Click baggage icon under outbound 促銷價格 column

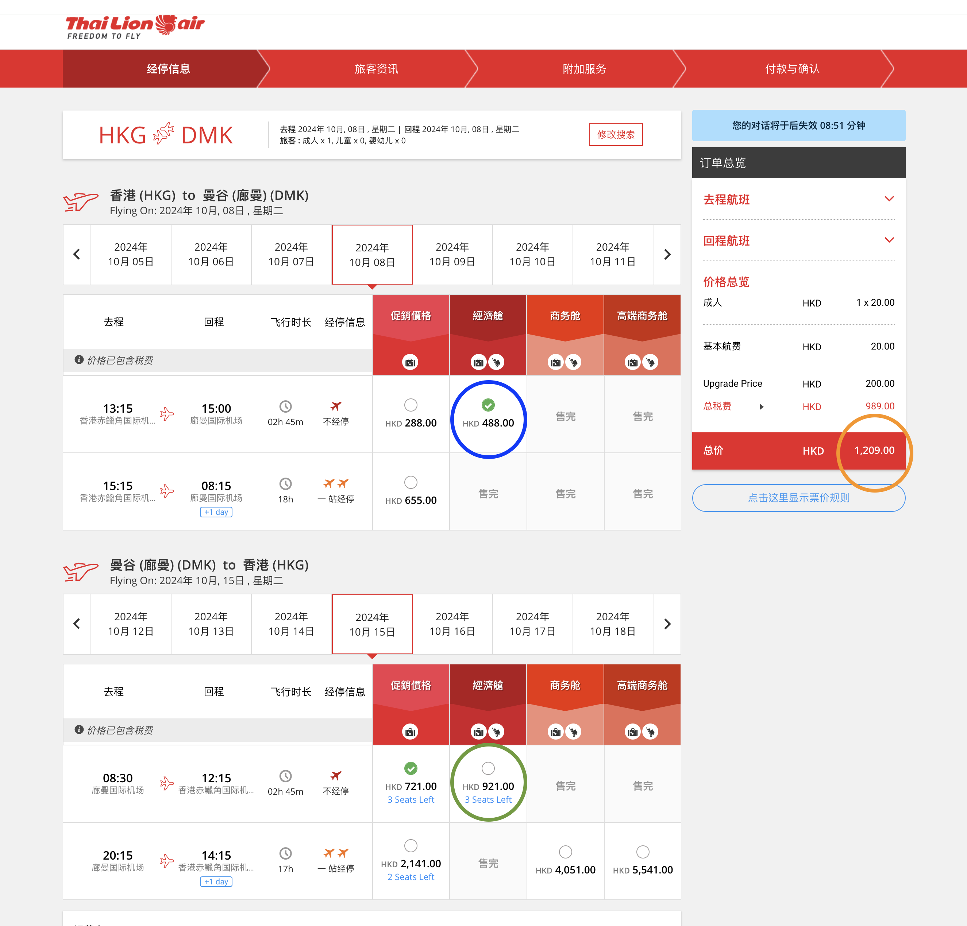410,363
